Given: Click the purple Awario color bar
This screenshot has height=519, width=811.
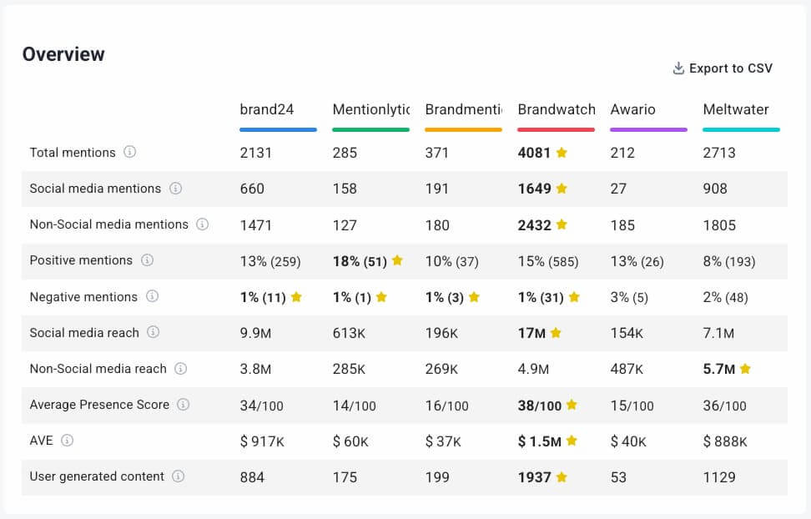Looking at the screenshot, I should point(648,130).
